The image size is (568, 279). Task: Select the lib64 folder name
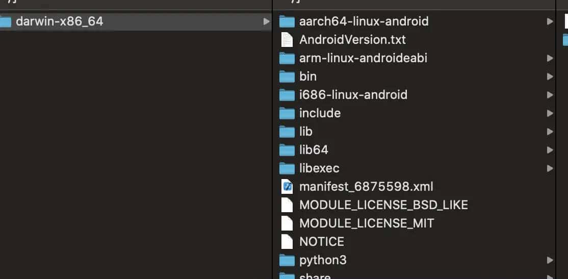point(314,150)
